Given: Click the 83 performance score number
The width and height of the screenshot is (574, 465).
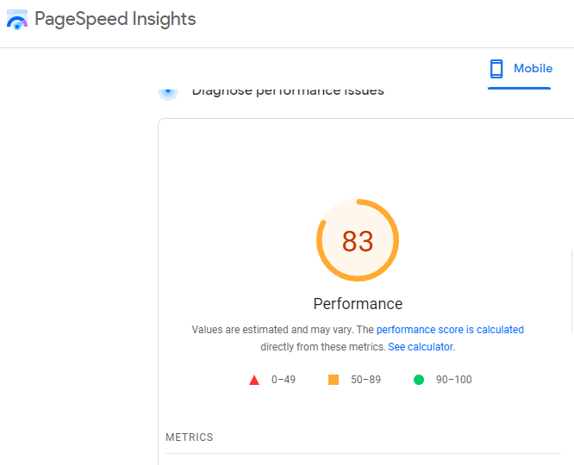Looking at the screenshot, I should click(358, 241).
